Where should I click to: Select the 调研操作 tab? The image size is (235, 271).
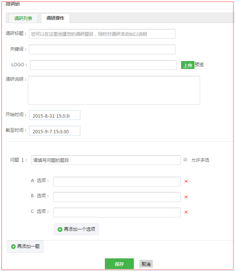(55, 18)
